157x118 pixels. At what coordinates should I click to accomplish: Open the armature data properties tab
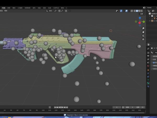[148, 80]
